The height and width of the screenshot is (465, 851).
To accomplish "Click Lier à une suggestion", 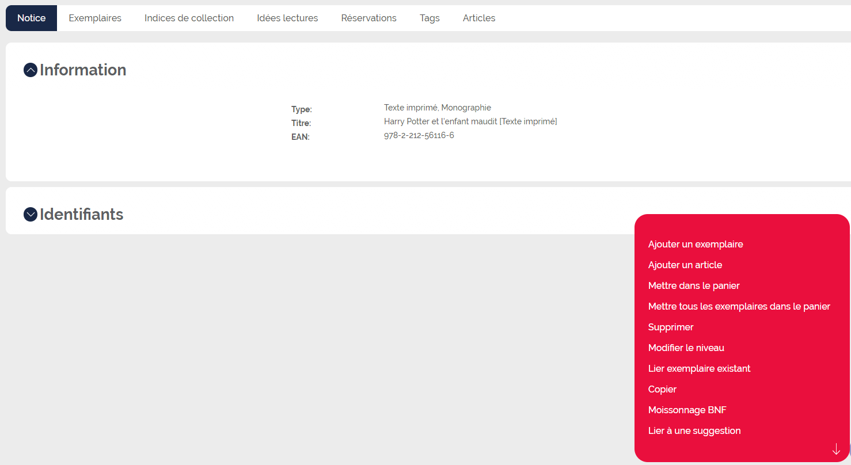I will 694,430.
